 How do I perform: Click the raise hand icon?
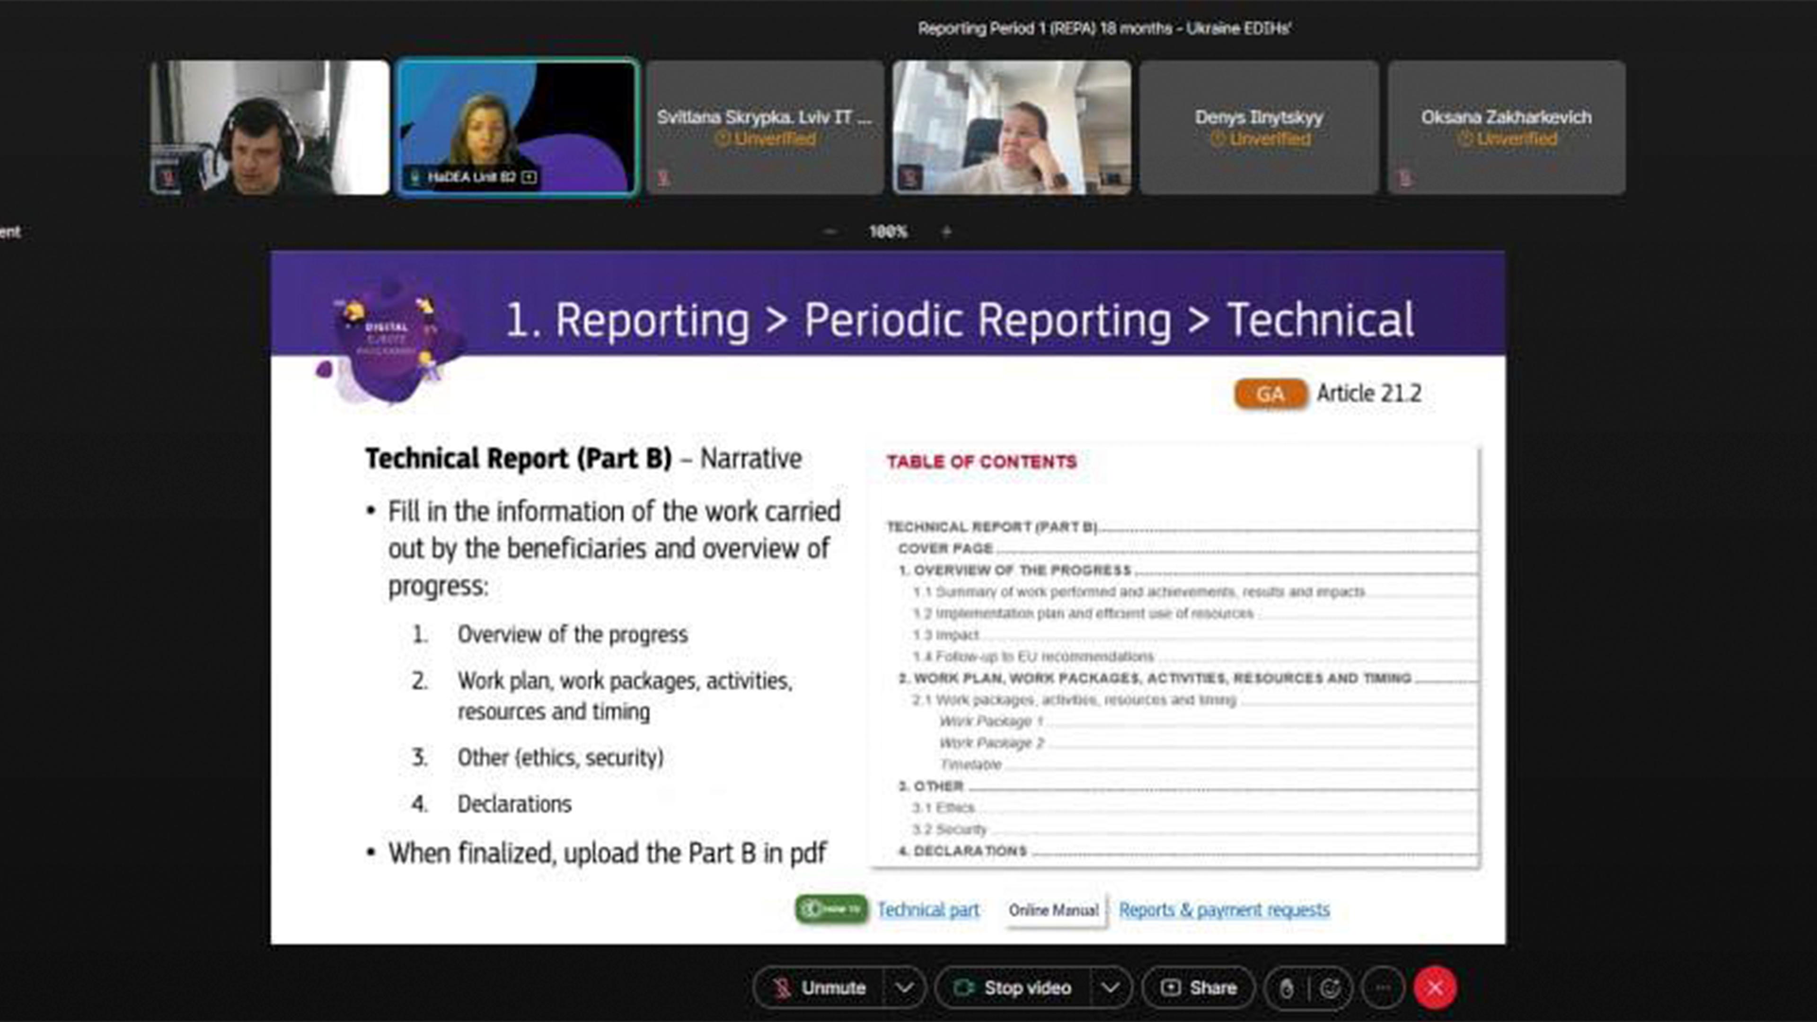click(x=1287, y=988)
